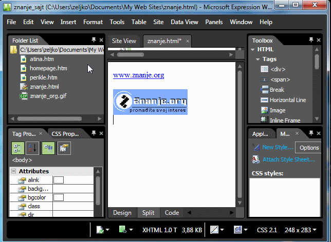Click the Show categorized list icon
Viewport: 331px width, 242px height.
pos(18,149)
